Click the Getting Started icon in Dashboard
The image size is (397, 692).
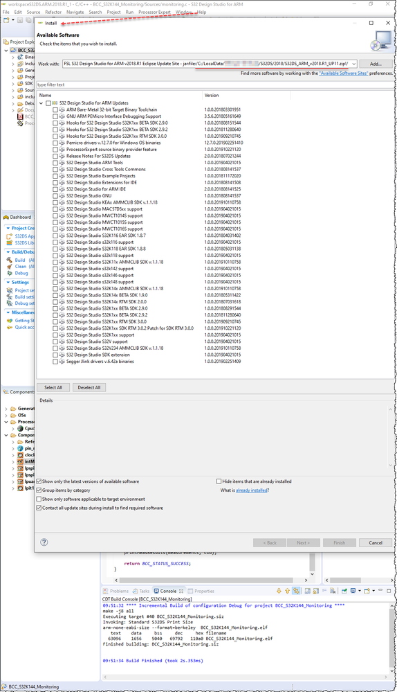(9, 321)
